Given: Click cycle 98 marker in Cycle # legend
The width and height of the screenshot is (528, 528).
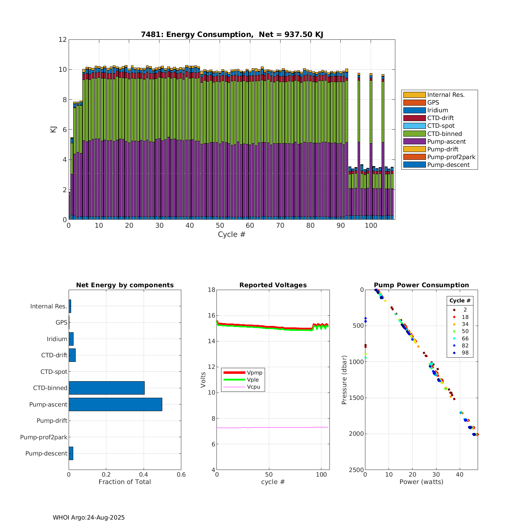Looking at the screenshot, I should coord(454,353).
